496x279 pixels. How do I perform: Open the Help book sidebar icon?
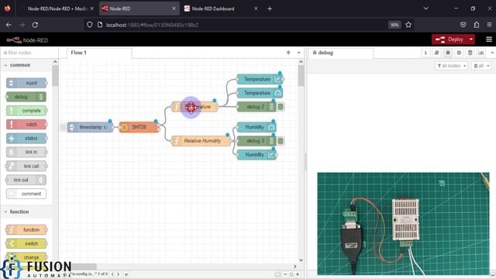[436, 53]
